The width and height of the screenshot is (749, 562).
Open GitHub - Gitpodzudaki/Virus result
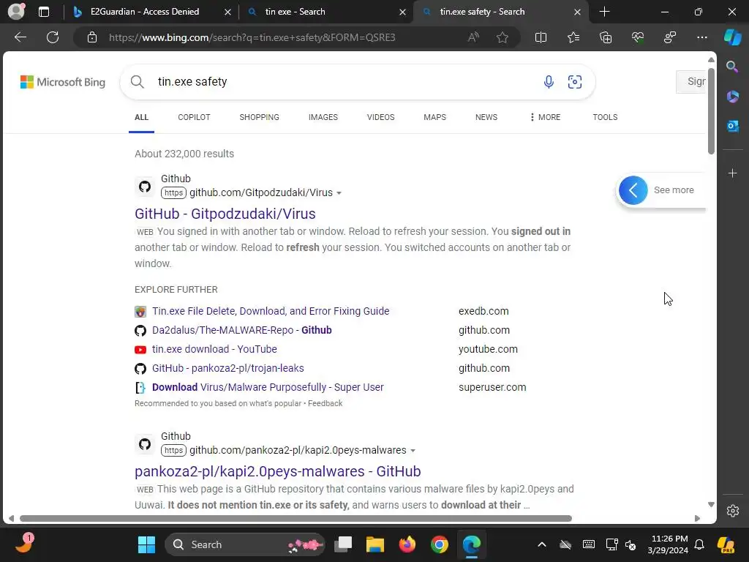[x=225, y=214]
